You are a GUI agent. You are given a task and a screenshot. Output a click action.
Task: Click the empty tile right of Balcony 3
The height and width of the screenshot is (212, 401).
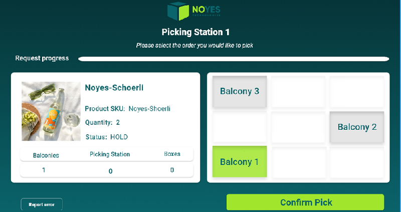coord(298,91)
